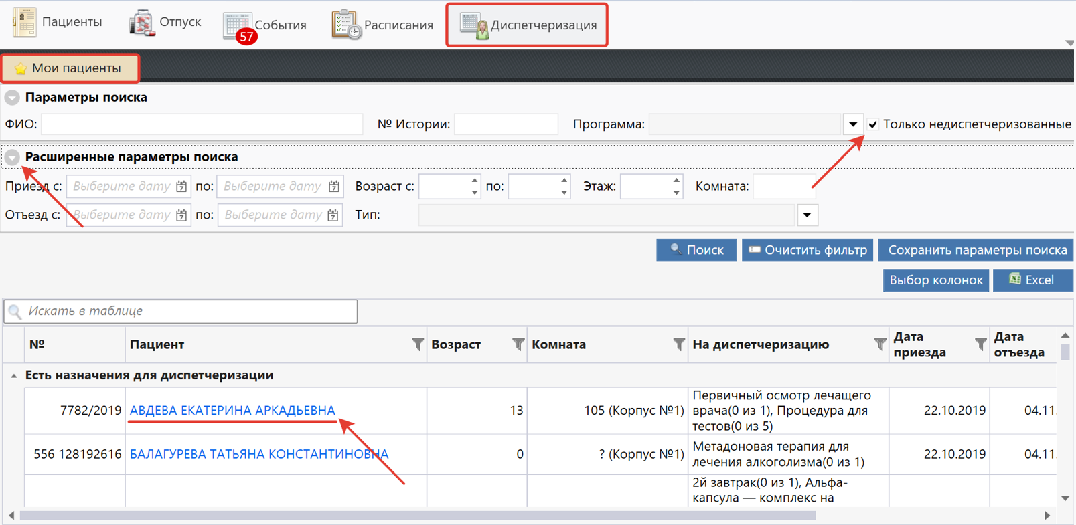Click calendar icon in Приезд с field
The width and height of the screenshot is (1076, 525).
[181, 187]
